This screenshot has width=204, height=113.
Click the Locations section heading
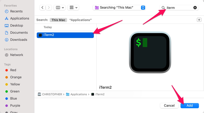[x=11, y=49]
